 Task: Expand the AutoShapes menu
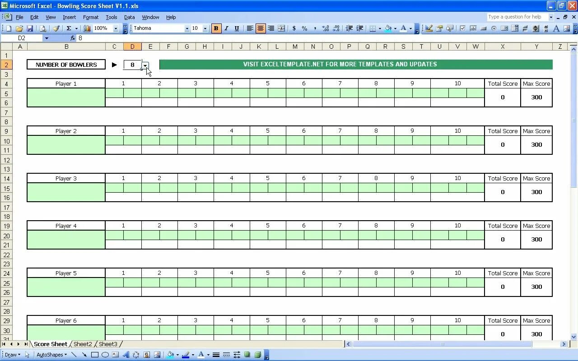51,355
